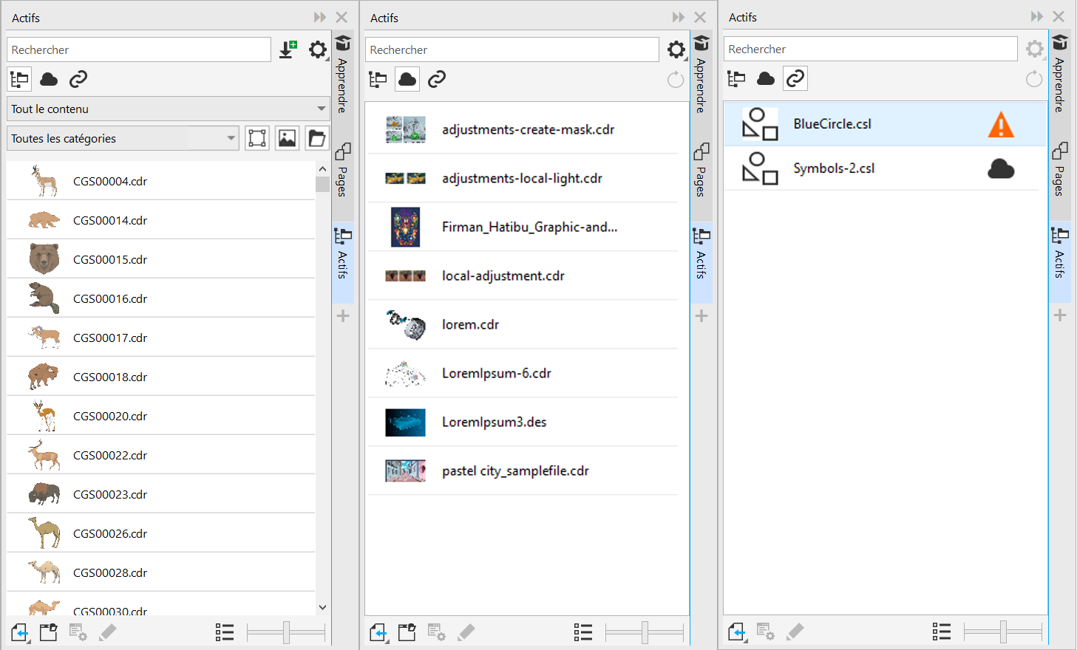1077x650 pixels.
Task: Click the add docker plus under the Actifs tab beside lorem.cdr
Action: pyautogui.click(x=701, y=316)
